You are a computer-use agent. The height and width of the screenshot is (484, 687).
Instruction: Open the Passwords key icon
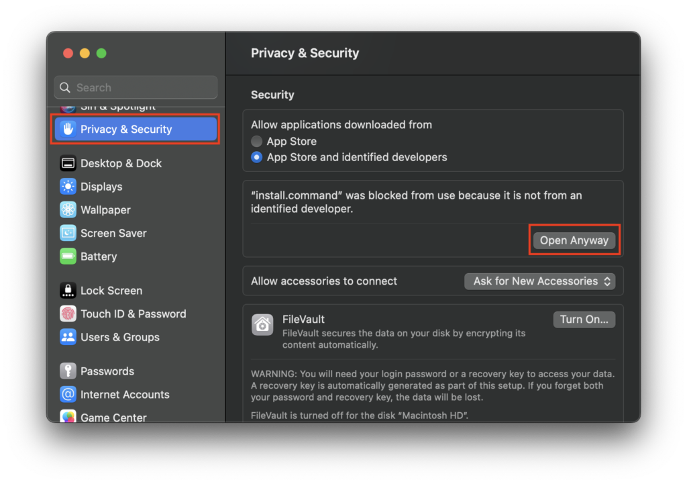click(68, 371)
